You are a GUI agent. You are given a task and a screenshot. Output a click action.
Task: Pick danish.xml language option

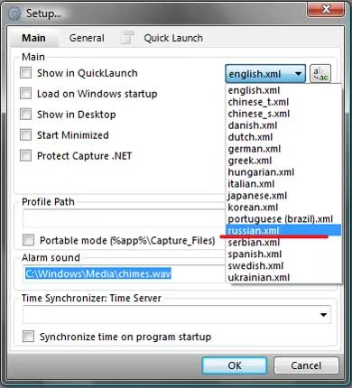tap(283, 125)
